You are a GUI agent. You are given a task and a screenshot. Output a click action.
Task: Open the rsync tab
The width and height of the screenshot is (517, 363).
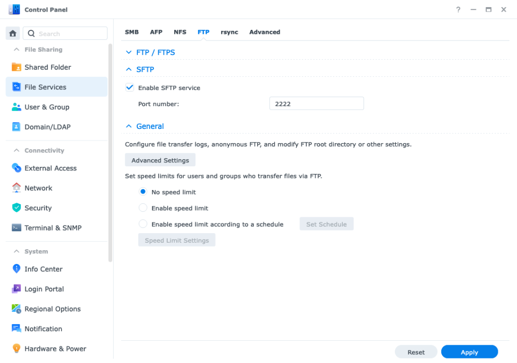pyautogui.click(x=229, y=32)
